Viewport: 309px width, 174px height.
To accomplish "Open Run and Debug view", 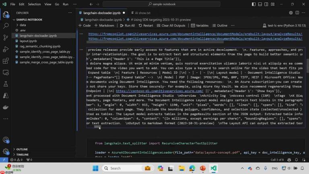I will click(x=6, y=49).
